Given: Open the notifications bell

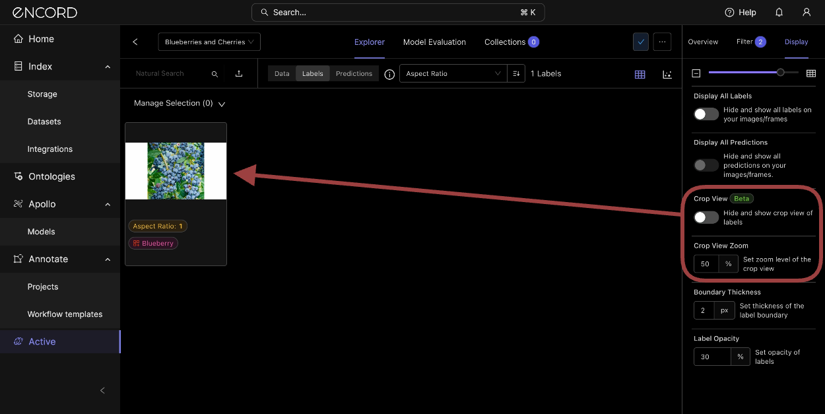Looking at the screenshot, I should click(x=779, y=13).
